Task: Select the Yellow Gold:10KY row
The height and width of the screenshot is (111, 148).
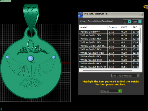Action: 109,35
